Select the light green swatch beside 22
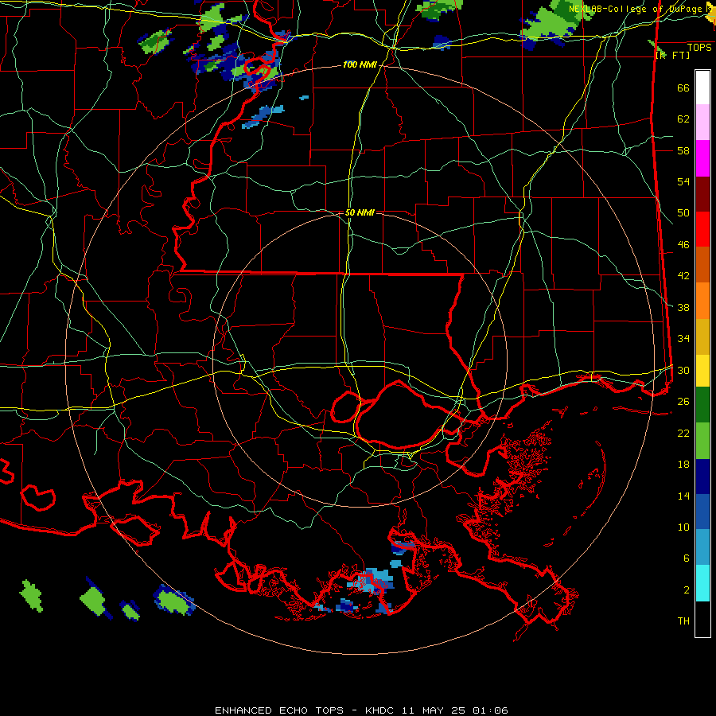The height and width of the screenshot is (716, 716). pyautogui.click(x=702, y=441)
